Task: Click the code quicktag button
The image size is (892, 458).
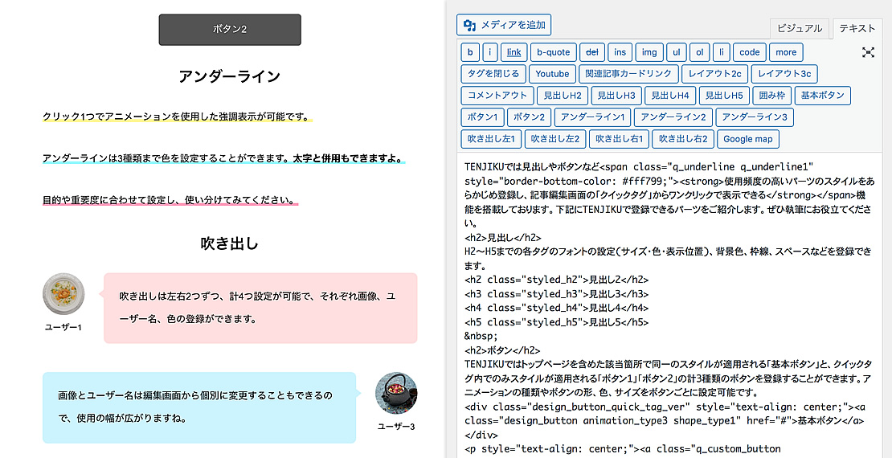Action: point(749,52)
